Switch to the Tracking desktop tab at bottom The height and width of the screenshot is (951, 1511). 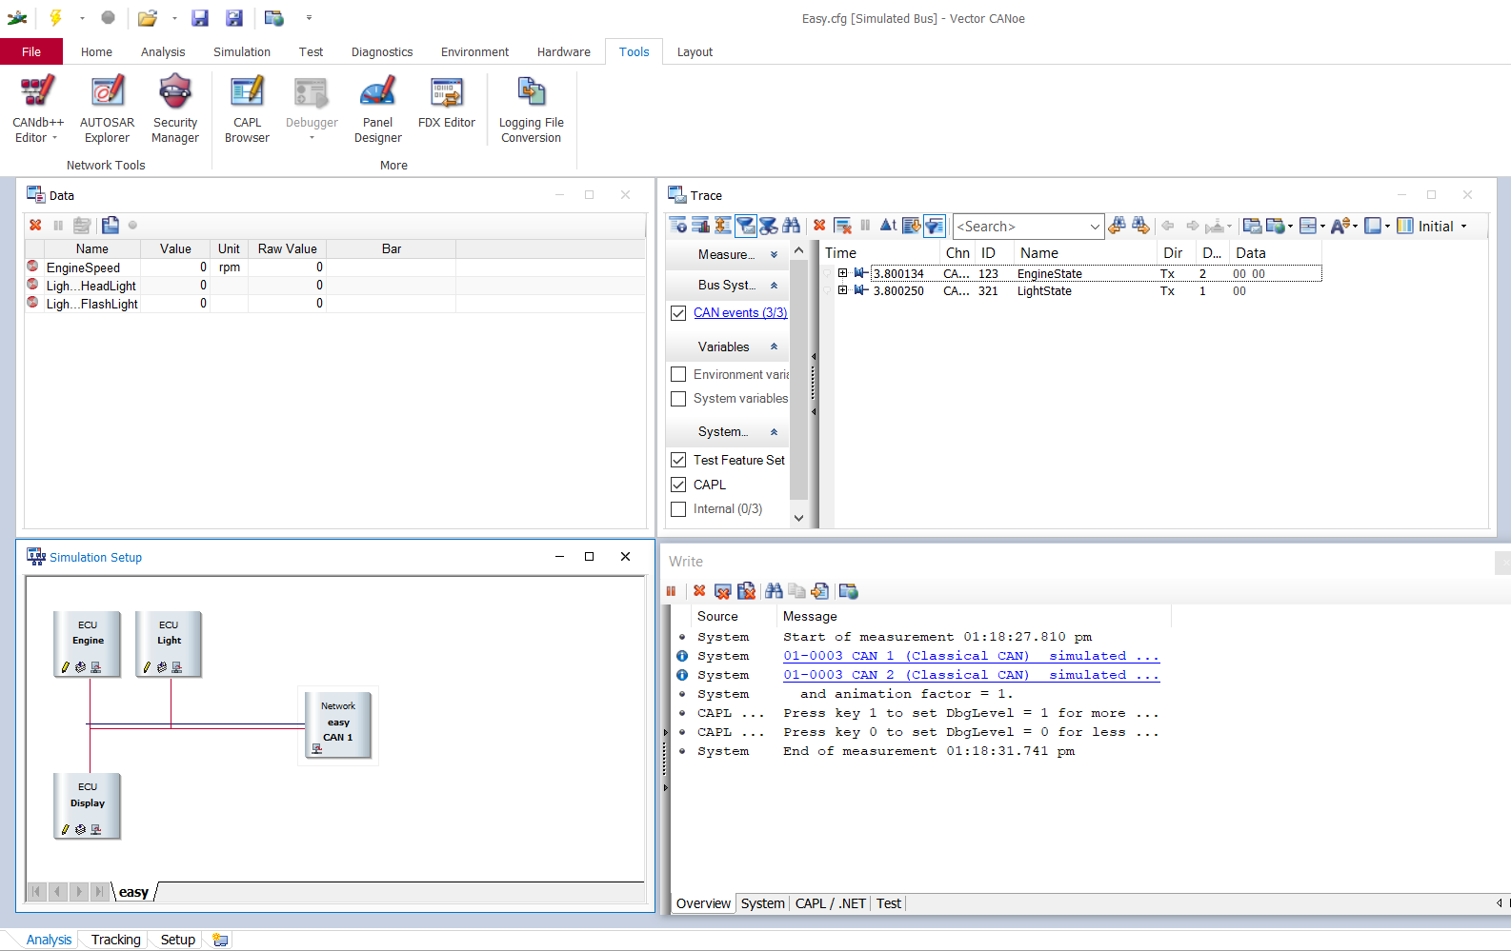click(x=116, y=940)
